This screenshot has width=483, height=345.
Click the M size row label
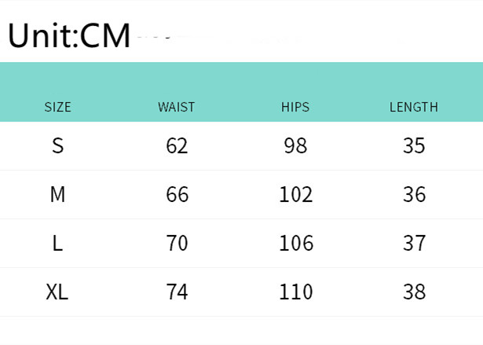tap(57, 194)
